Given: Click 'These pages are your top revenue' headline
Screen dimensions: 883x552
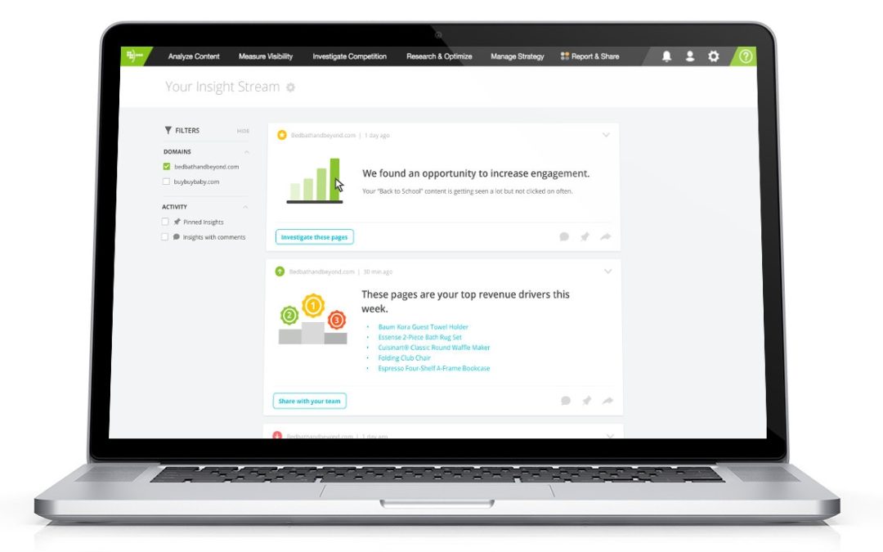Looking at the screenshot, I should (x=466, y=301).
